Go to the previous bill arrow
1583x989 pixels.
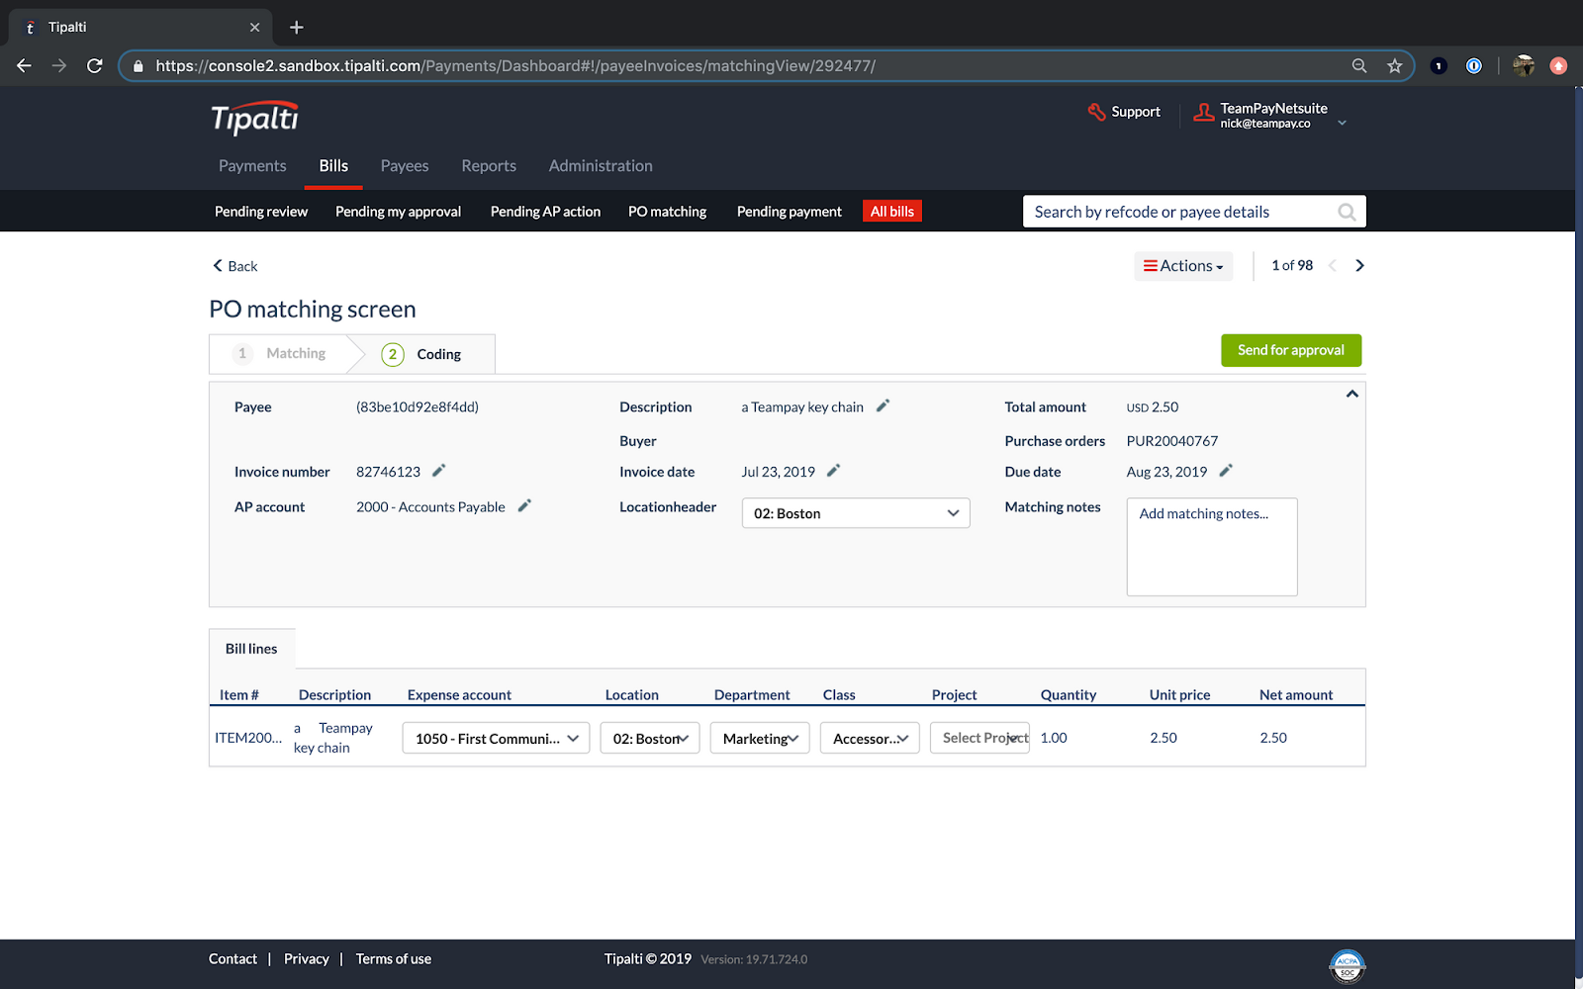[x=1333, y=265]
